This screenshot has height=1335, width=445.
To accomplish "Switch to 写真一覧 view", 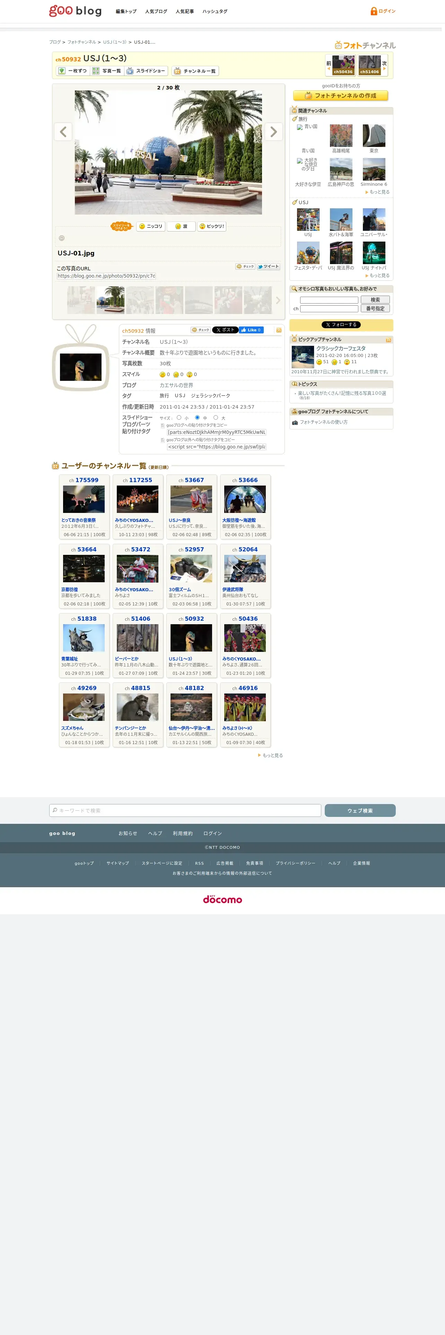I will pyautogui.click(x=107, y=71).
